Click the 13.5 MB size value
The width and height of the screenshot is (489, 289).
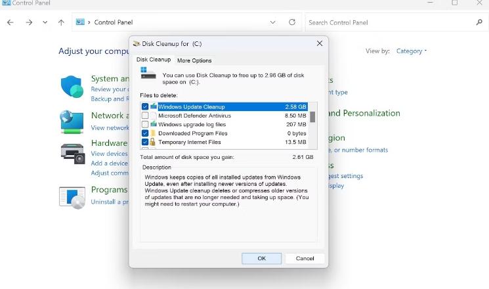tap(295, 142)
